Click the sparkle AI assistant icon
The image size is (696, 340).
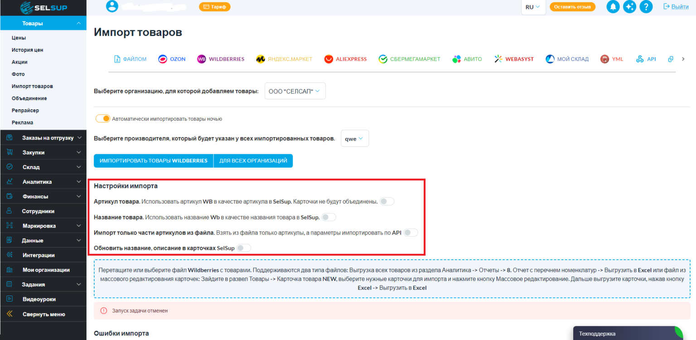pos(629,7)
